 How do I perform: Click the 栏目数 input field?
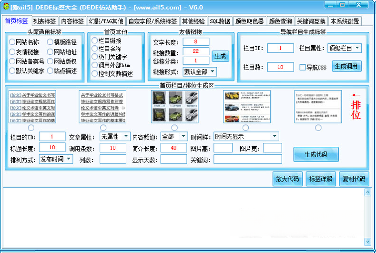280,67
